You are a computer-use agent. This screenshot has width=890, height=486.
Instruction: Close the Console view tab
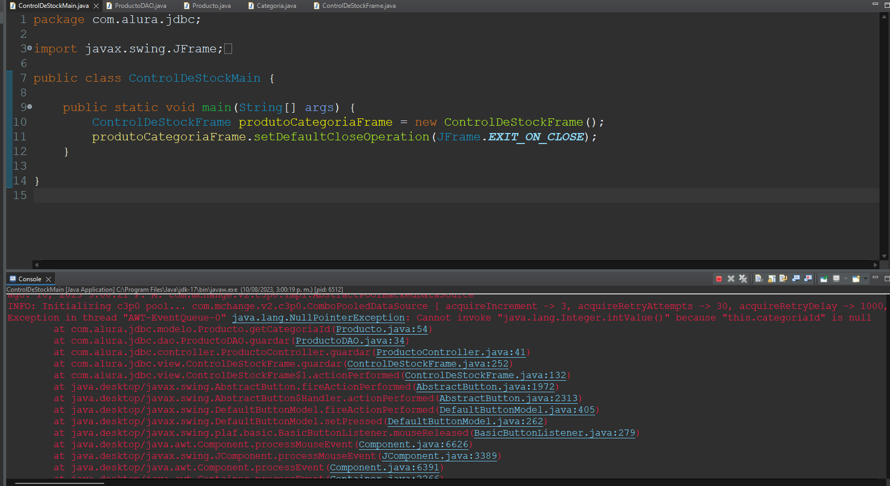point(48,279)
